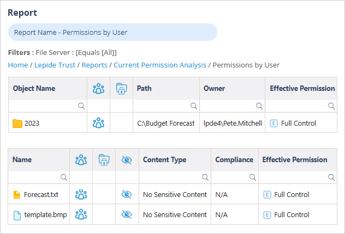Select the 2023 folder name
This screenshot has width=345, height=234.
32,124
